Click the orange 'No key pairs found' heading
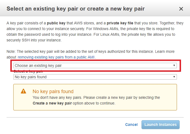 coord(53,91)
